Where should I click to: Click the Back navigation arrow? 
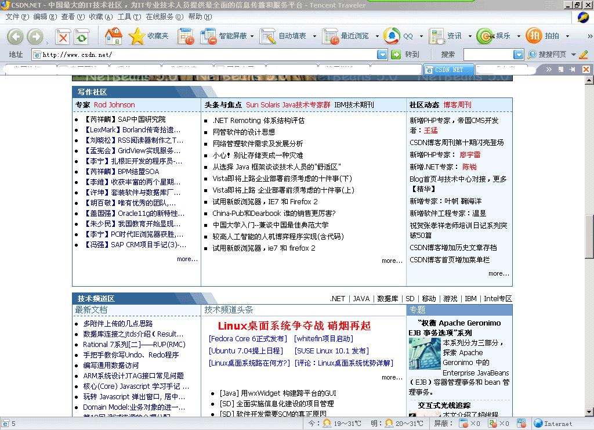pos(15,37)
